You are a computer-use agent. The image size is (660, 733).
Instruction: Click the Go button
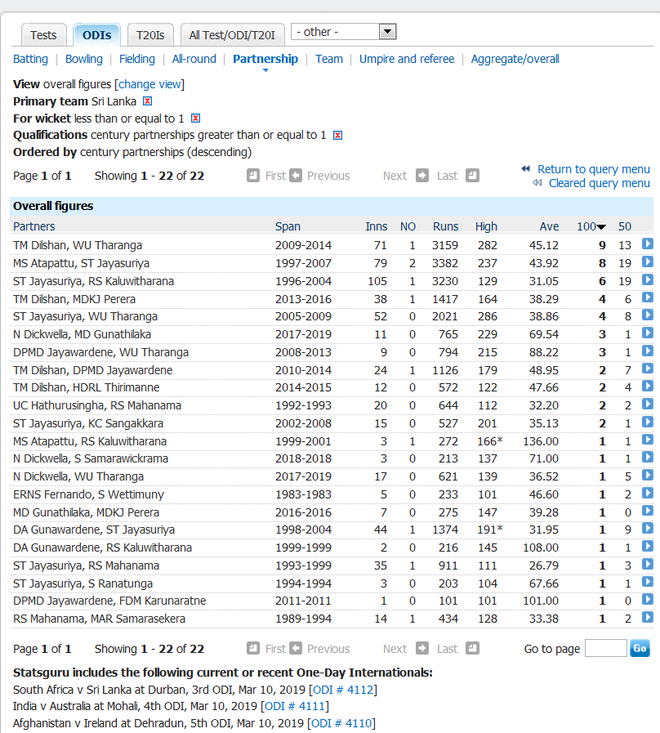click(x=640, y=648)
